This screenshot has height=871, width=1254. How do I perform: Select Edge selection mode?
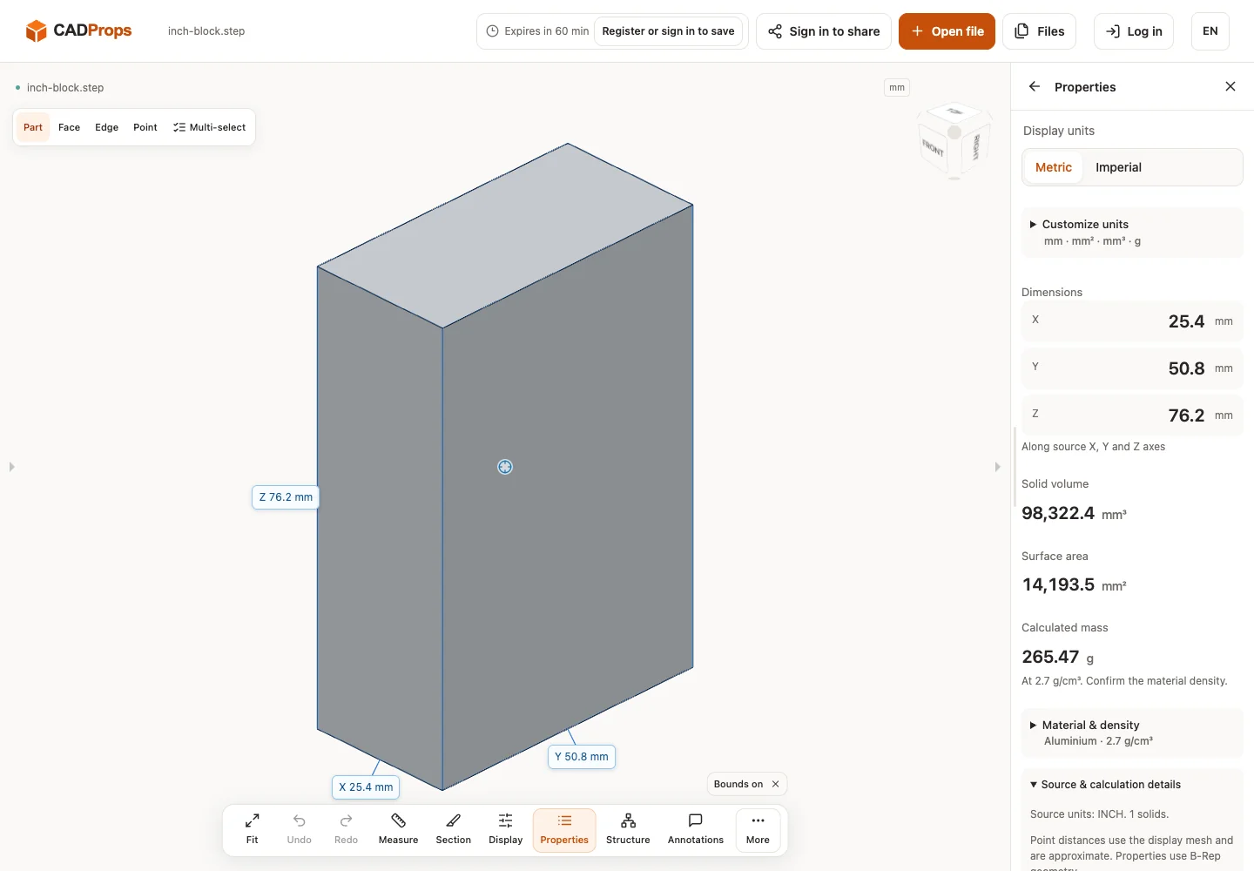pyautogui.click(x=106, y=127)
